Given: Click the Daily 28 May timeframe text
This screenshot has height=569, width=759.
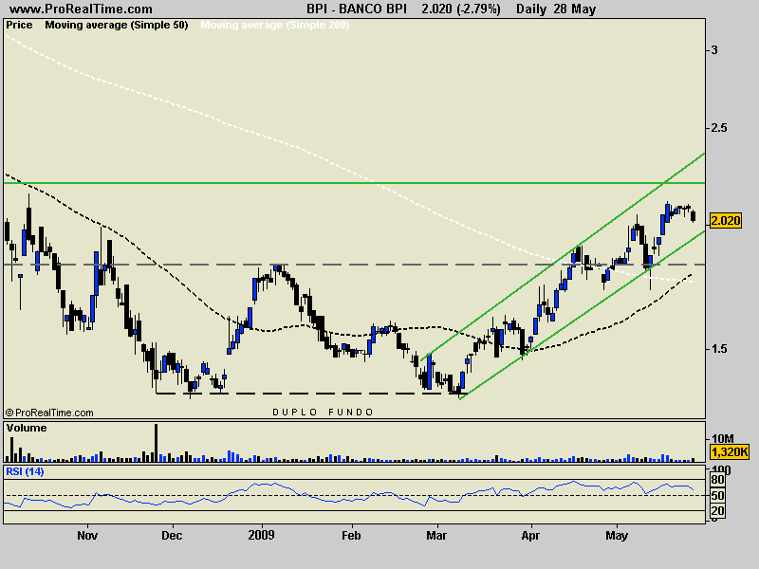Looking at the screenshot, I should click(x=556, y=9).
